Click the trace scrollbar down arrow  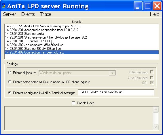pos(156,127)
